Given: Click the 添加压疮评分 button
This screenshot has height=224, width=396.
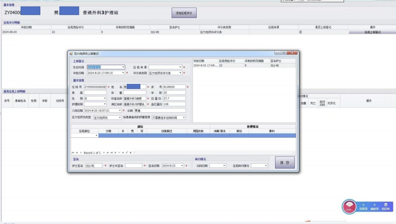Looking at the screenshot, I should [x=184, y=13].
